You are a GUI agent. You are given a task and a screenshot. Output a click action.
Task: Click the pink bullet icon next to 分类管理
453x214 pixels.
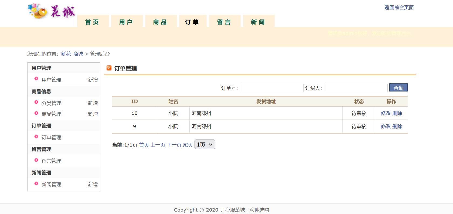click(x=36, y=102)
